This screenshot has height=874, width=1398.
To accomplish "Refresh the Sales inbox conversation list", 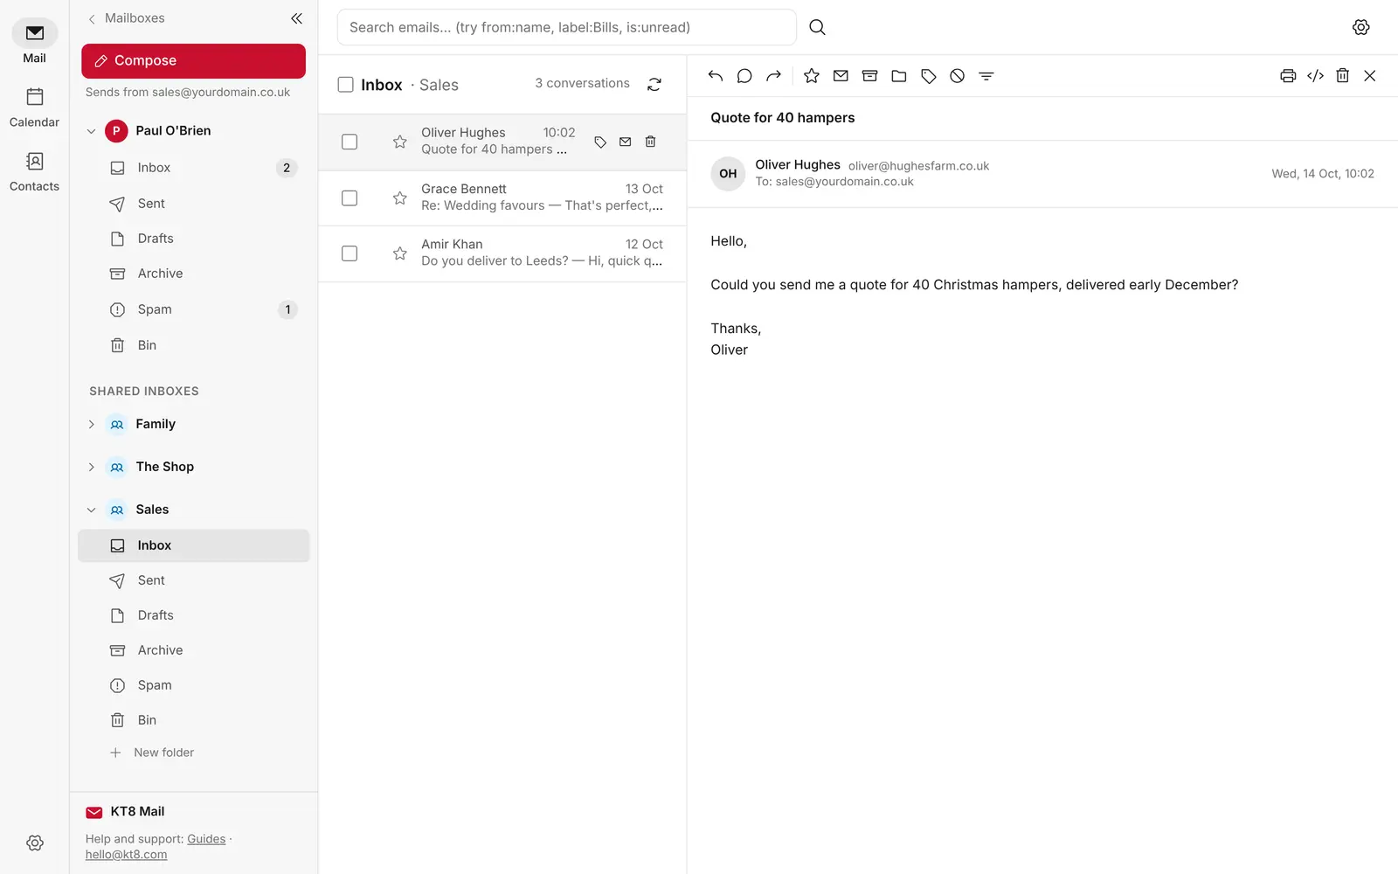I will pyautogui.click(x=654, y=84).
